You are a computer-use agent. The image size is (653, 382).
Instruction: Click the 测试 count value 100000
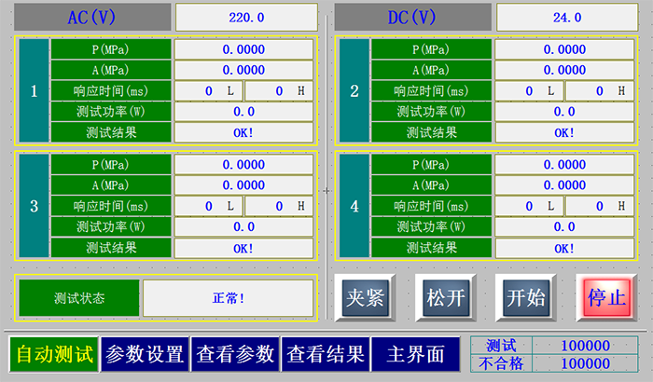point(585,346)
